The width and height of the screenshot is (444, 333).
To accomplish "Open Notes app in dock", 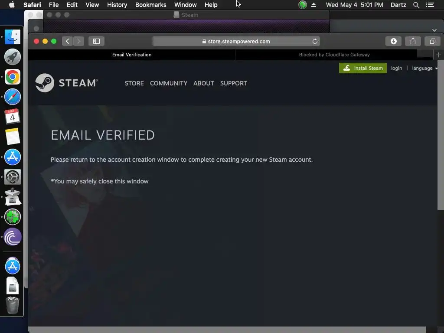I will [13, 137].
